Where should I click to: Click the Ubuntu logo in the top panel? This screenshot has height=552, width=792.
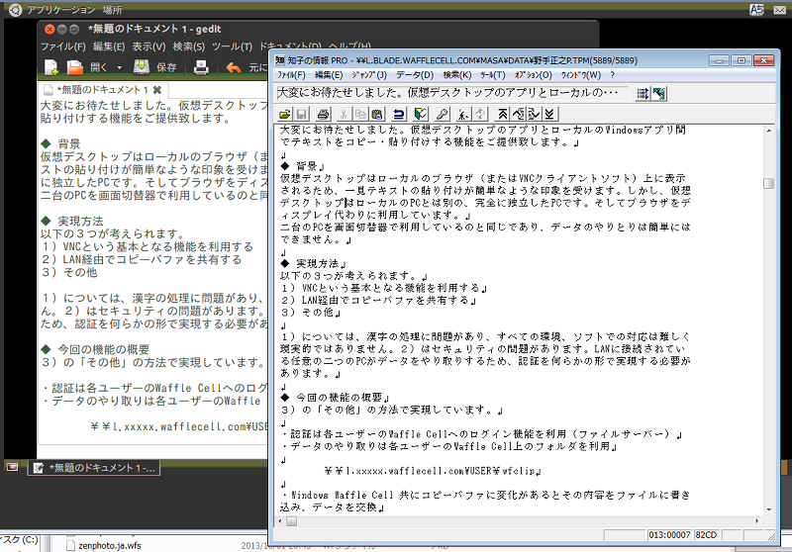(x=15, y=10)
